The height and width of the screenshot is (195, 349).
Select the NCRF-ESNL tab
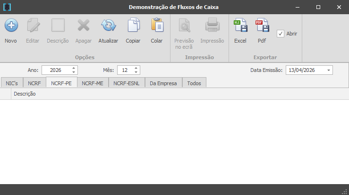[127, 83]
